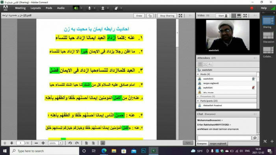Click the Share pod full screen icon
This screenshot has width=276, height=155.
pyautogui.click(x=180, y=16)
